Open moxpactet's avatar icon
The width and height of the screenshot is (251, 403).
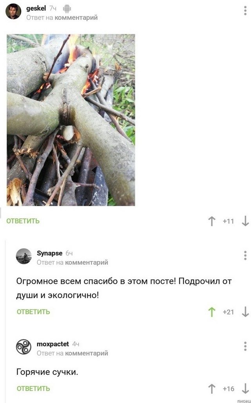(24, 347)
